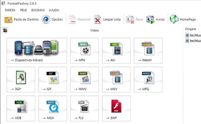Open the IDIOMAS menu

pyautogui.click(x=38, y=10)
